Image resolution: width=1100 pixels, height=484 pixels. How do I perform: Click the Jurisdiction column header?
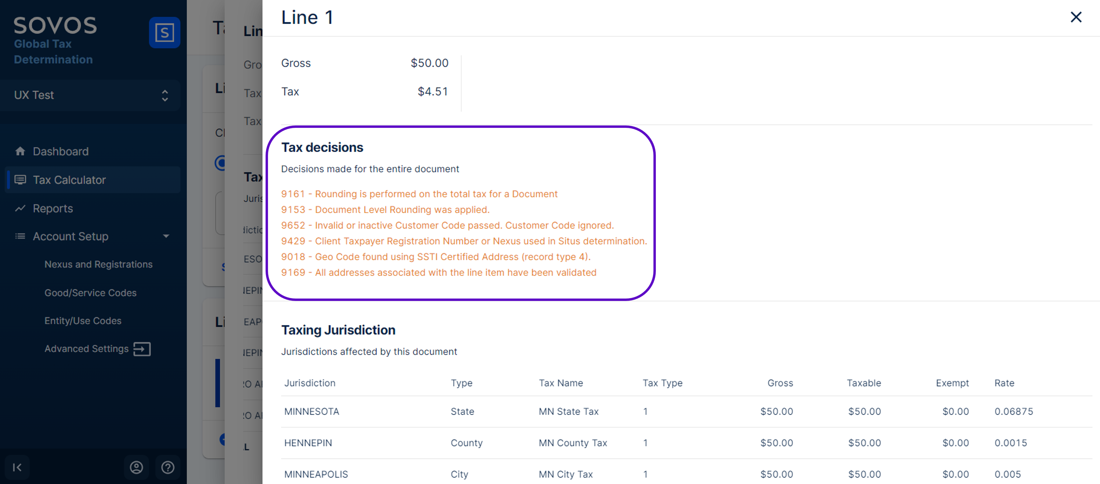point(310,383)
